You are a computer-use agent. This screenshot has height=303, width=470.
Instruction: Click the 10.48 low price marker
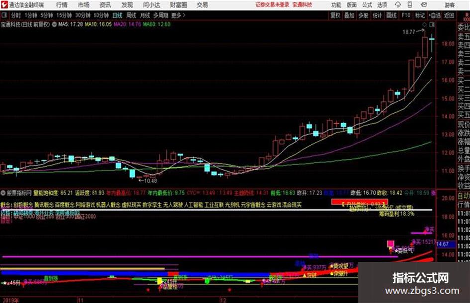pos(150,181)
